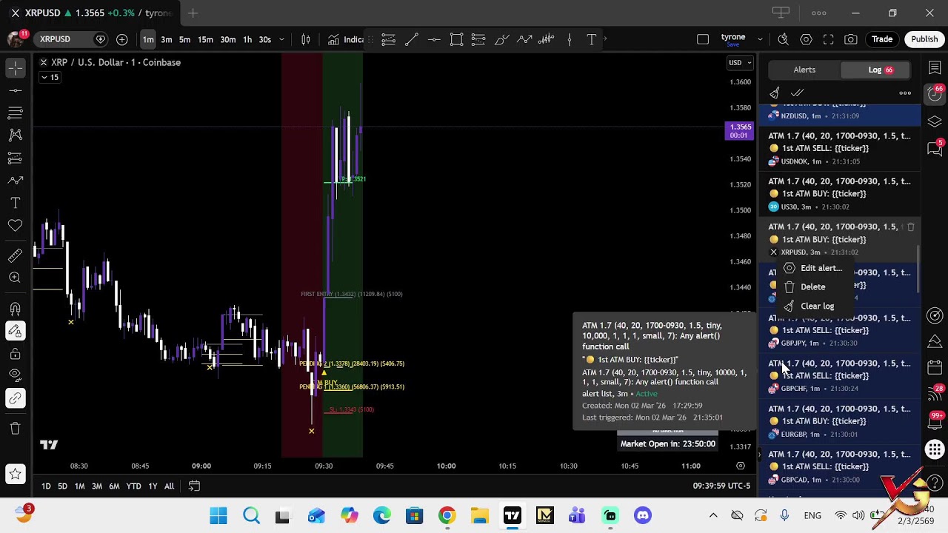Open the emoji icons tool

click(15, 225)
